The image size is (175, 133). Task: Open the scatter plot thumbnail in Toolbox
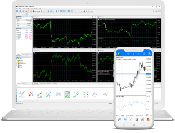[58, 94]
